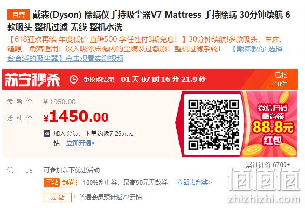Click the membership crown icon
This screenshot has height=208, width=305.
(47, 134)
